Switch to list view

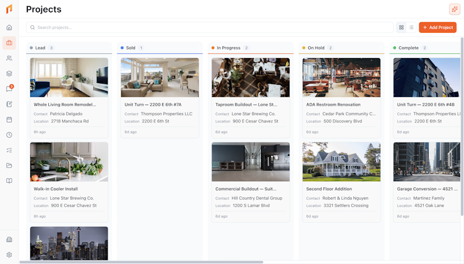click(411, 27)
